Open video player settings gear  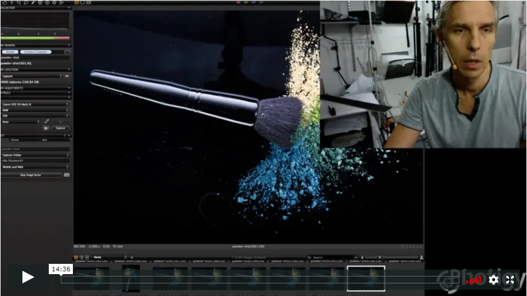(493, 279)
